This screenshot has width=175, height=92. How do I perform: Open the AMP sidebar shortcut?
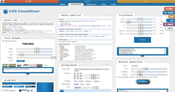coord(169,24)
